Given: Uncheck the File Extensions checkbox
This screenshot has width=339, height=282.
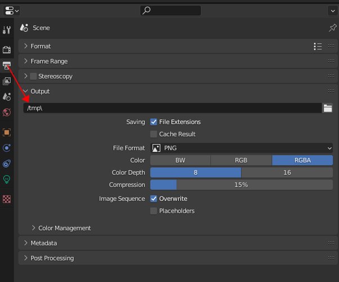Looking at the screenshot, I should click(x=154, y=122).
